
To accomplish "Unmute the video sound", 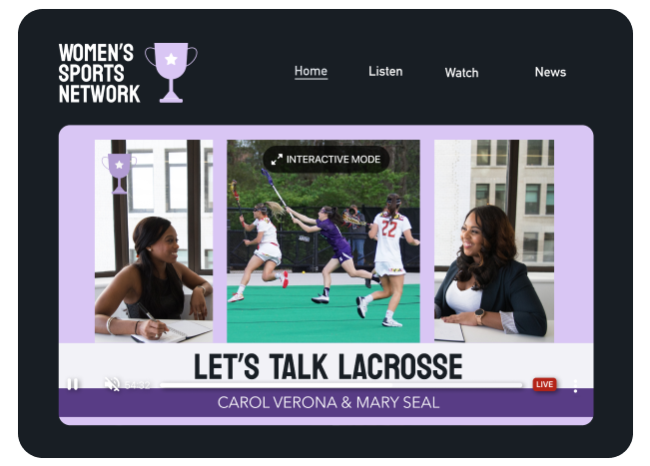I will pos(112,384).
